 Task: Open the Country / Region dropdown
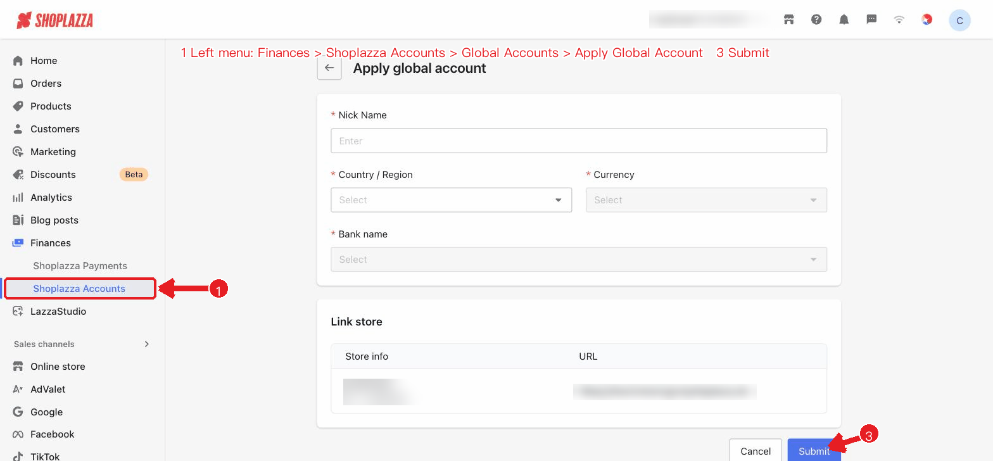click(451, 200)
